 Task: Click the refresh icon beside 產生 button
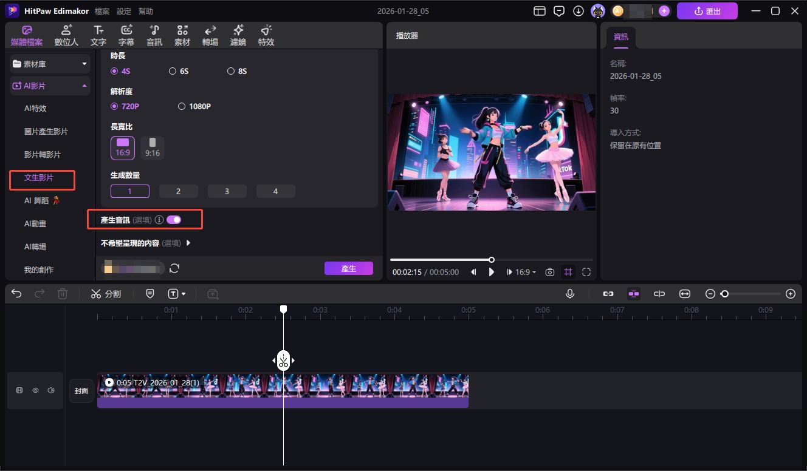tap(174, 268)
